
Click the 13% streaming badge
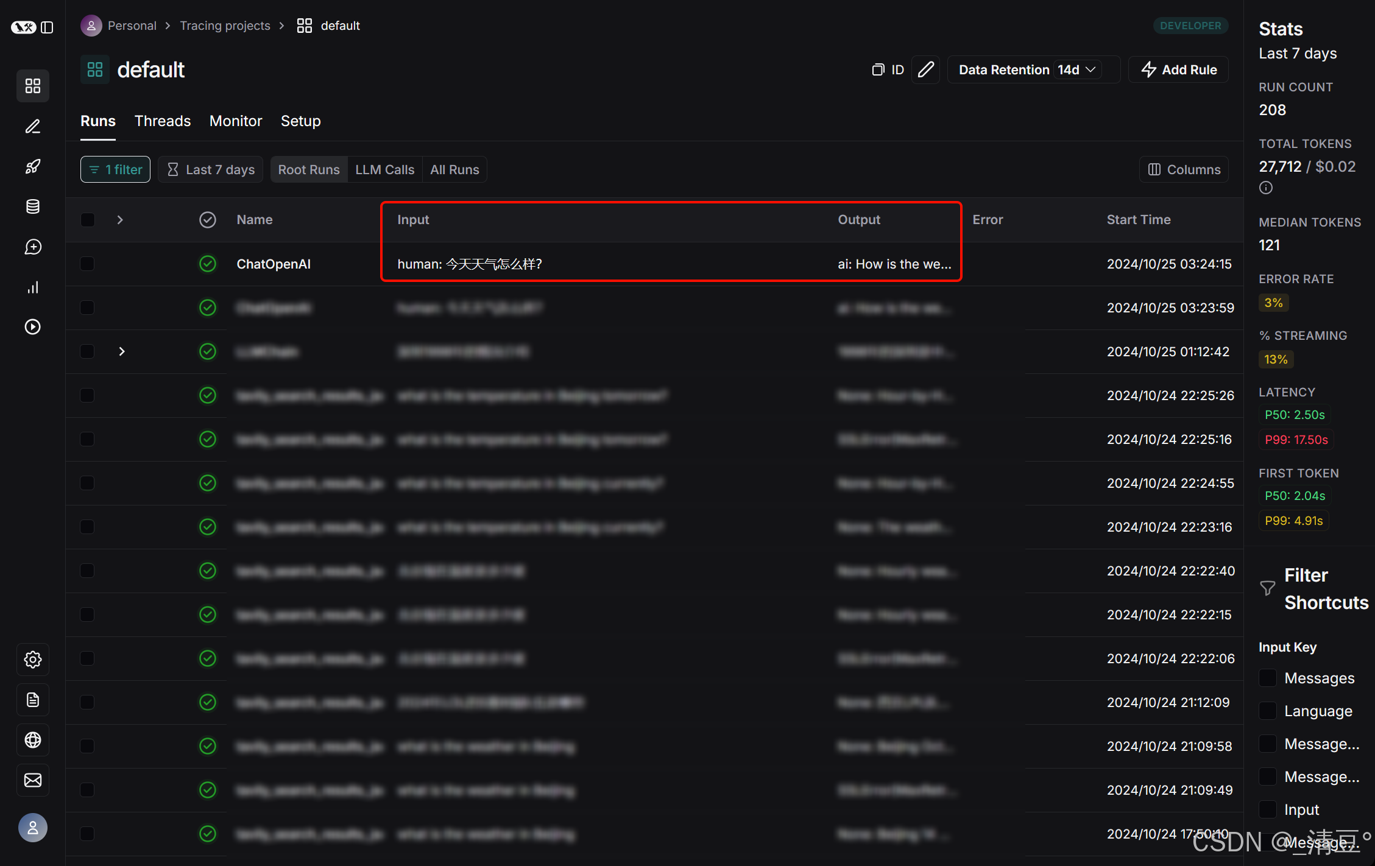coord(1276,359)
